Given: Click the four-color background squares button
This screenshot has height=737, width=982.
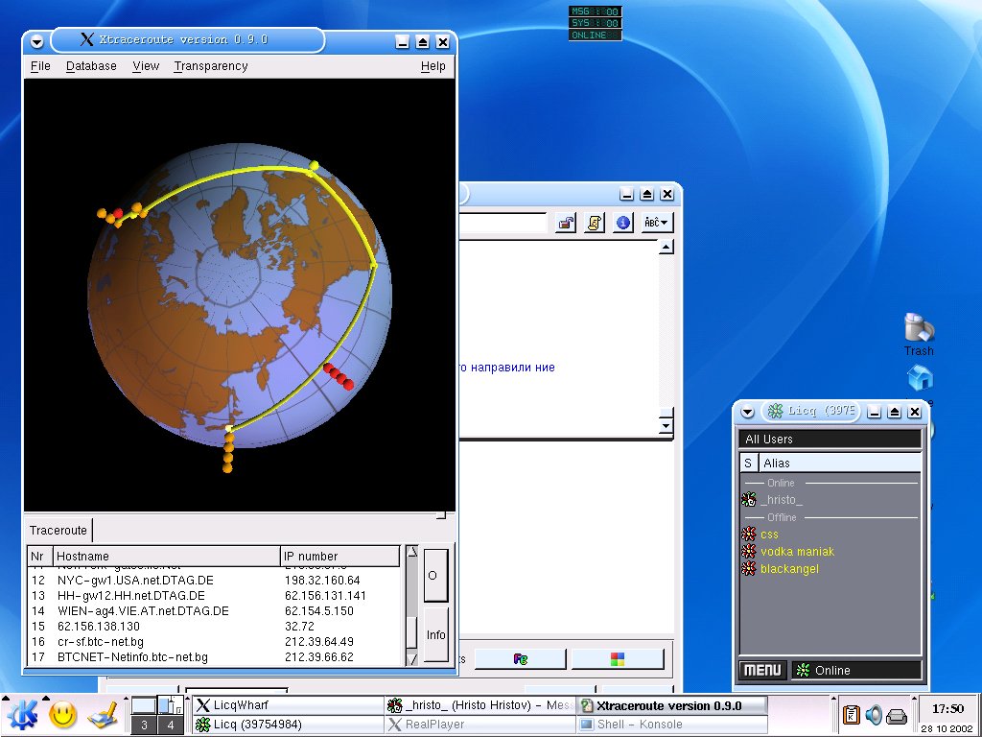Looking at the screenshot, I should point(617,659).
